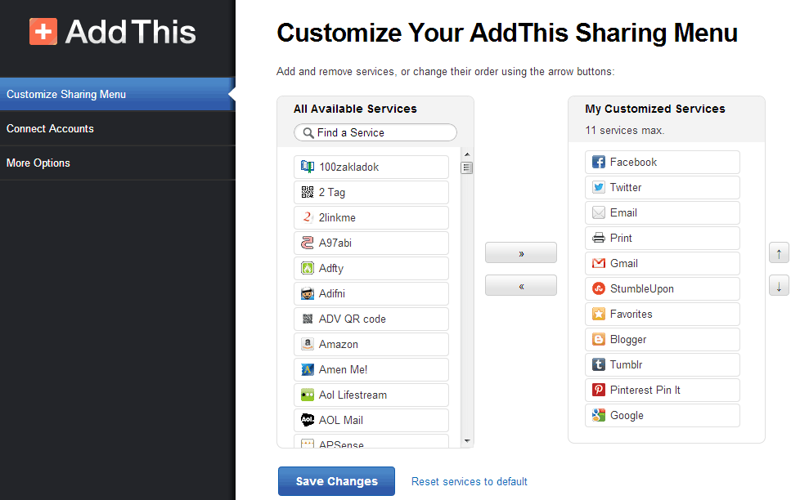Select Aol Lifestream service
This screenshot has height=500, width=800.
point(371,395)
